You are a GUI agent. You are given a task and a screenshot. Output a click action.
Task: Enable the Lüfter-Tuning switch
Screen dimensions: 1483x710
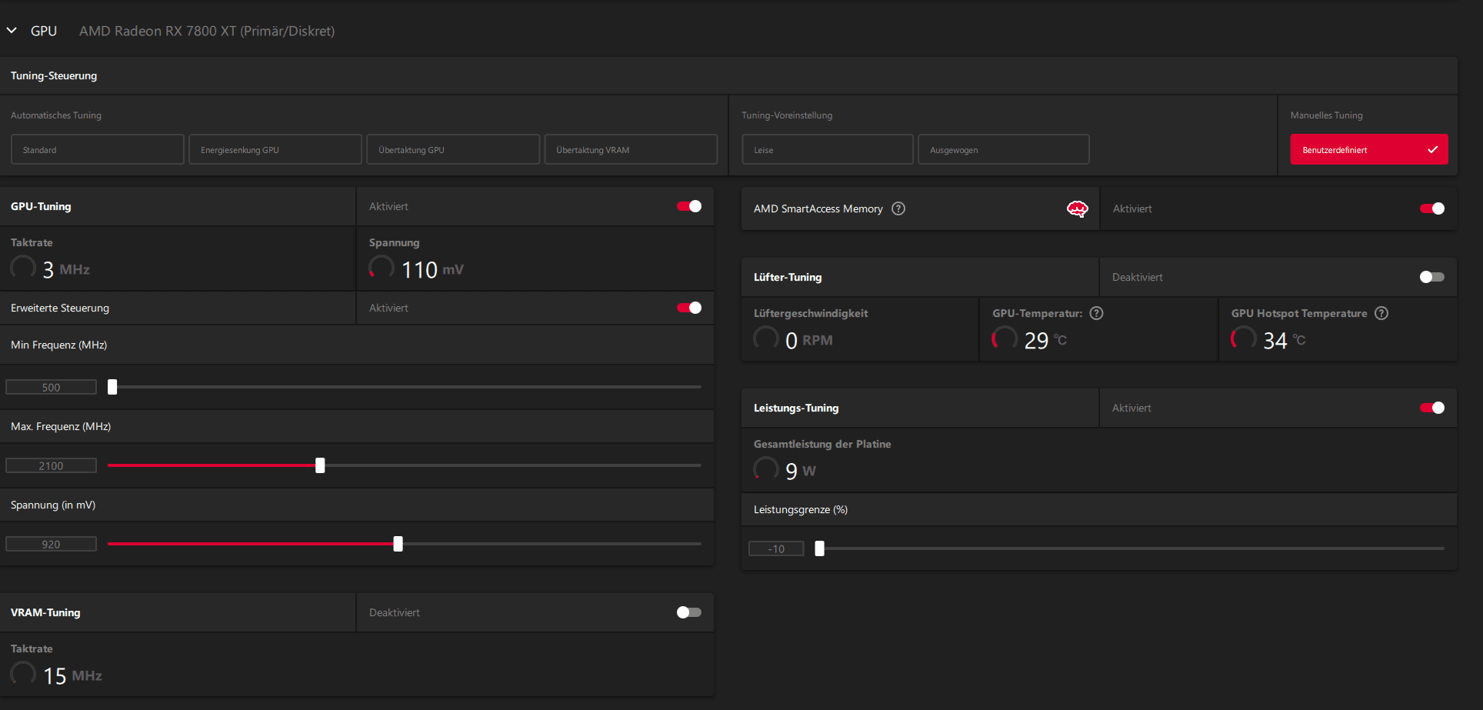tap(1432, 277)
